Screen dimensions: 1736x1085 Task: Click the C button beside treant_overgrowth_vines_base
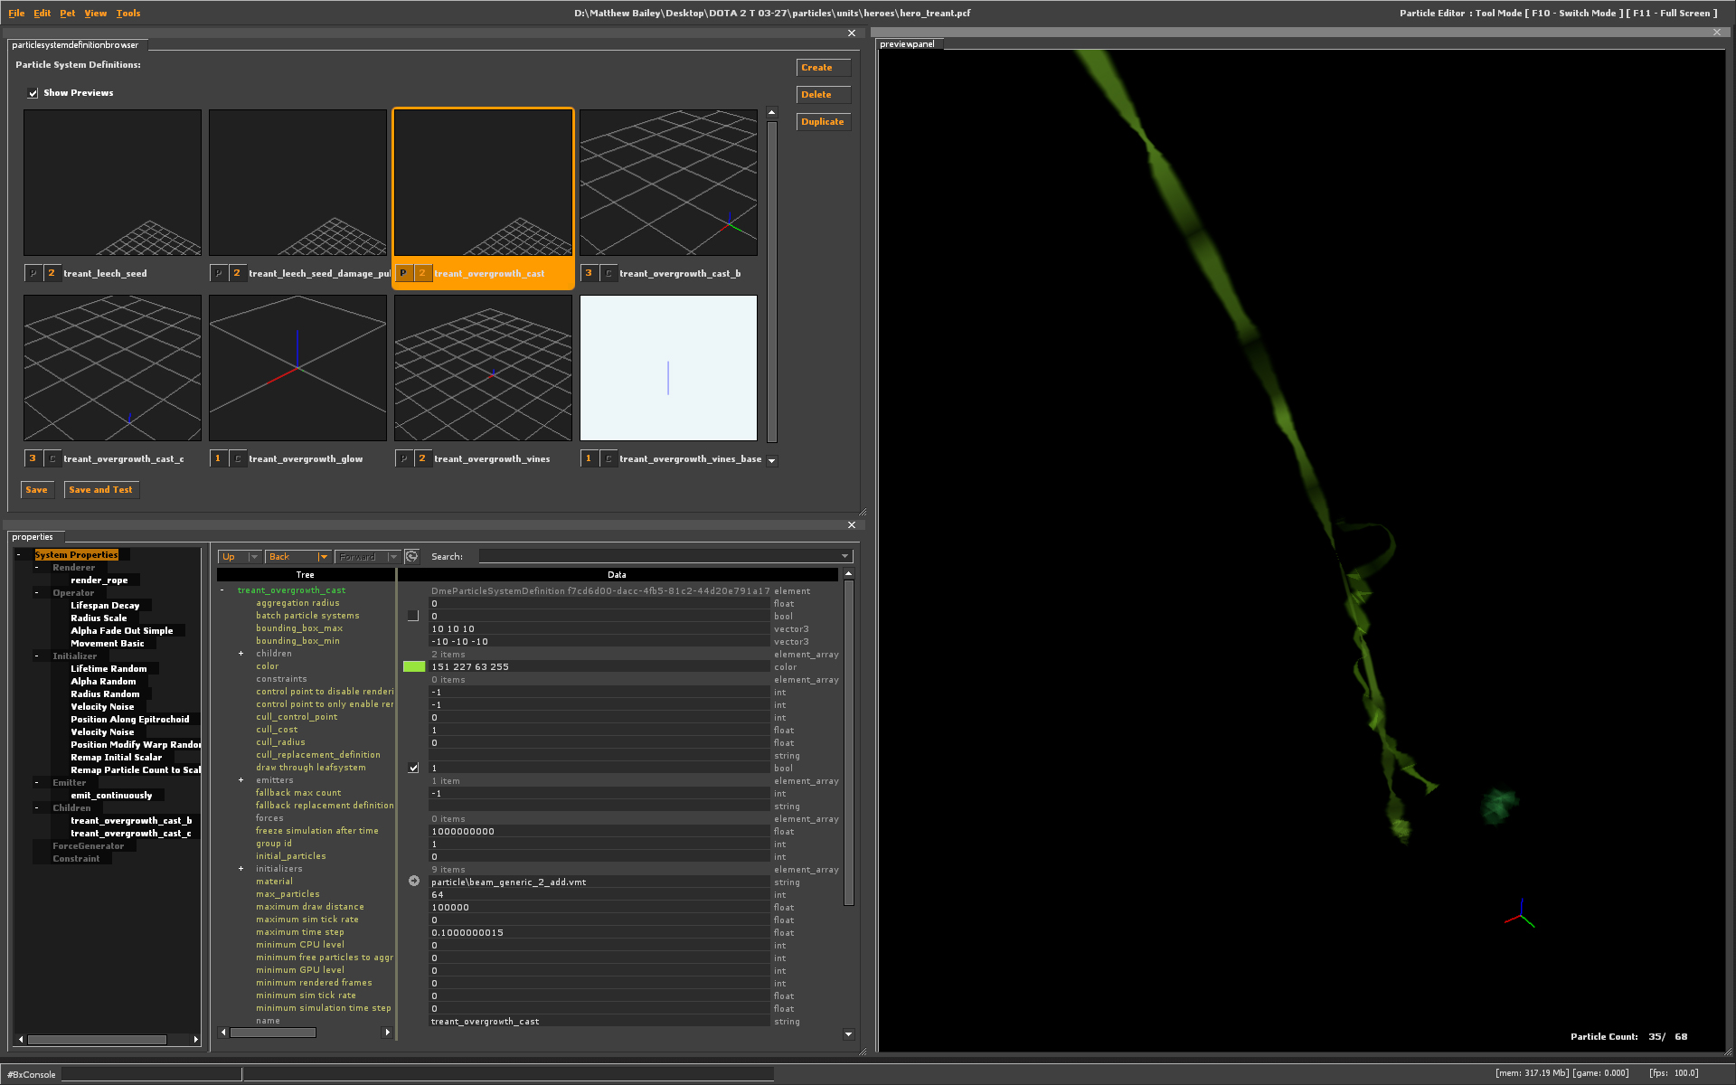[609, 458]
